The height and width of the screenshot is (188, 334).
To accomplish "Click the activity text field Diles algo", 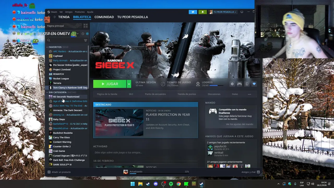I will [x=145, y=152].
